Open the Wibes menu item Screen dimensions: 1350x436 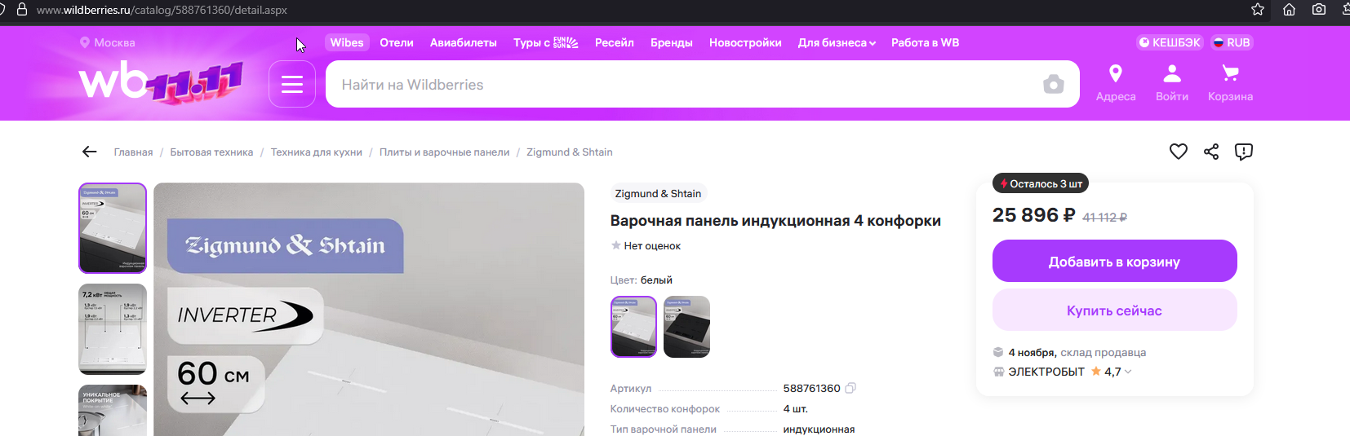(347, 42)
